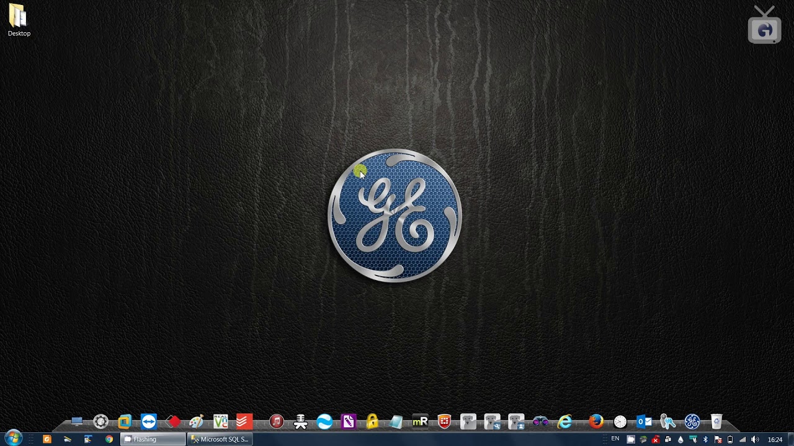Open the Computer icon in the dock
Image resolution: width=794 pixels, height=446 pixels.
click(77, 422)
